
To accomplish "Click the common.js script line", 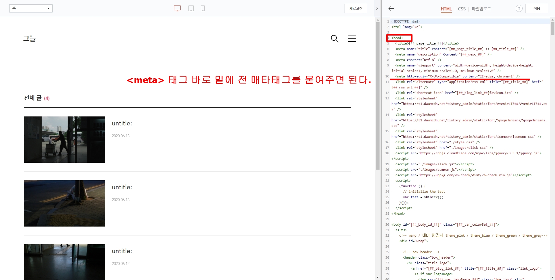I will pyautogui.click(x=436, y=170).
